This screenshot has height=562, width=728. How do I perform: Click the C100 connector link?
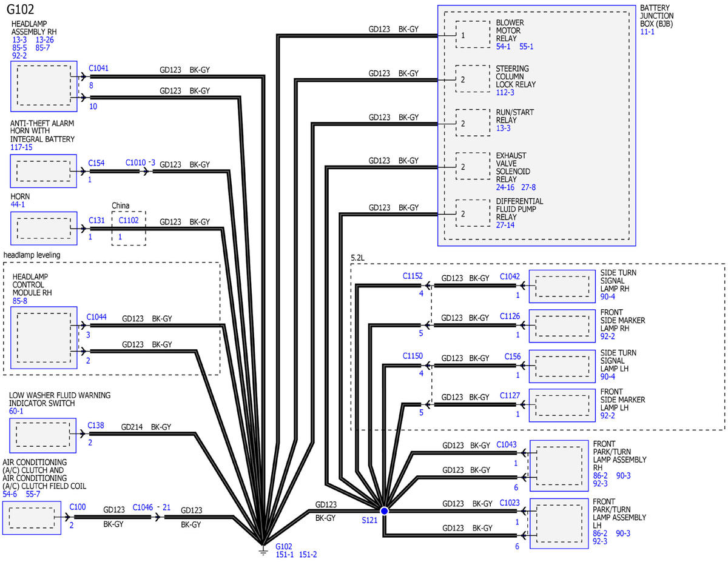pos(78,507)
